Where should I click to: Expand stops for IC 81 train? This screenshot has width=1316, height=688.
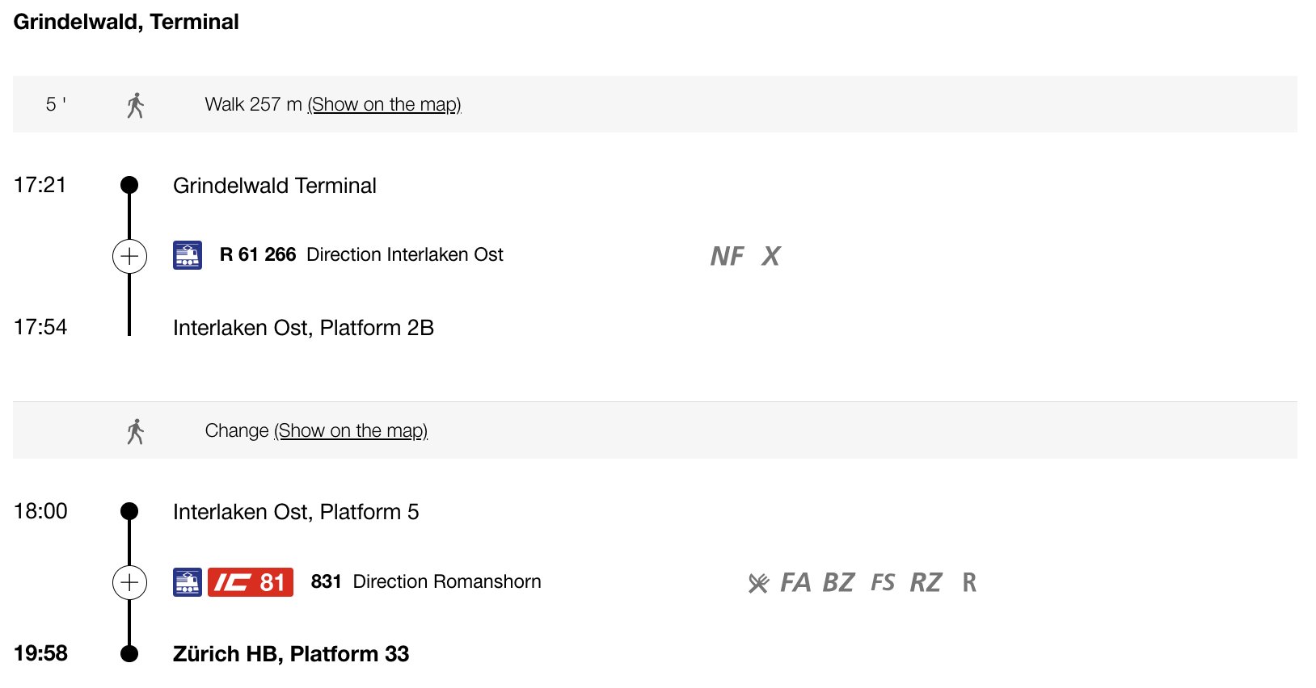coord(129,582)
